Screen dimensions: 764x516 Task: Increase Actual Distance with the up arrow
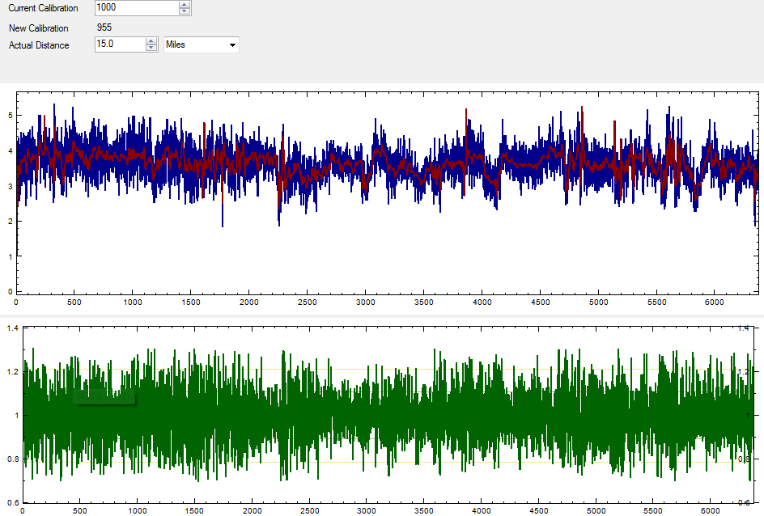(151, 41)
